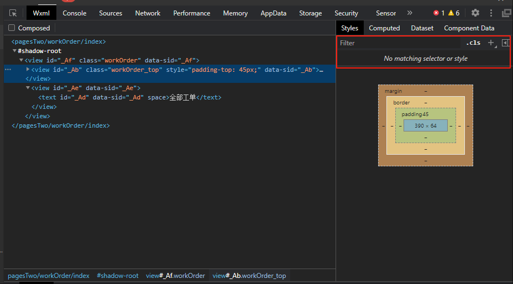Click the #shadow-root breadcrumb
This screenshot has width=513, height=284.
point(118,276)
